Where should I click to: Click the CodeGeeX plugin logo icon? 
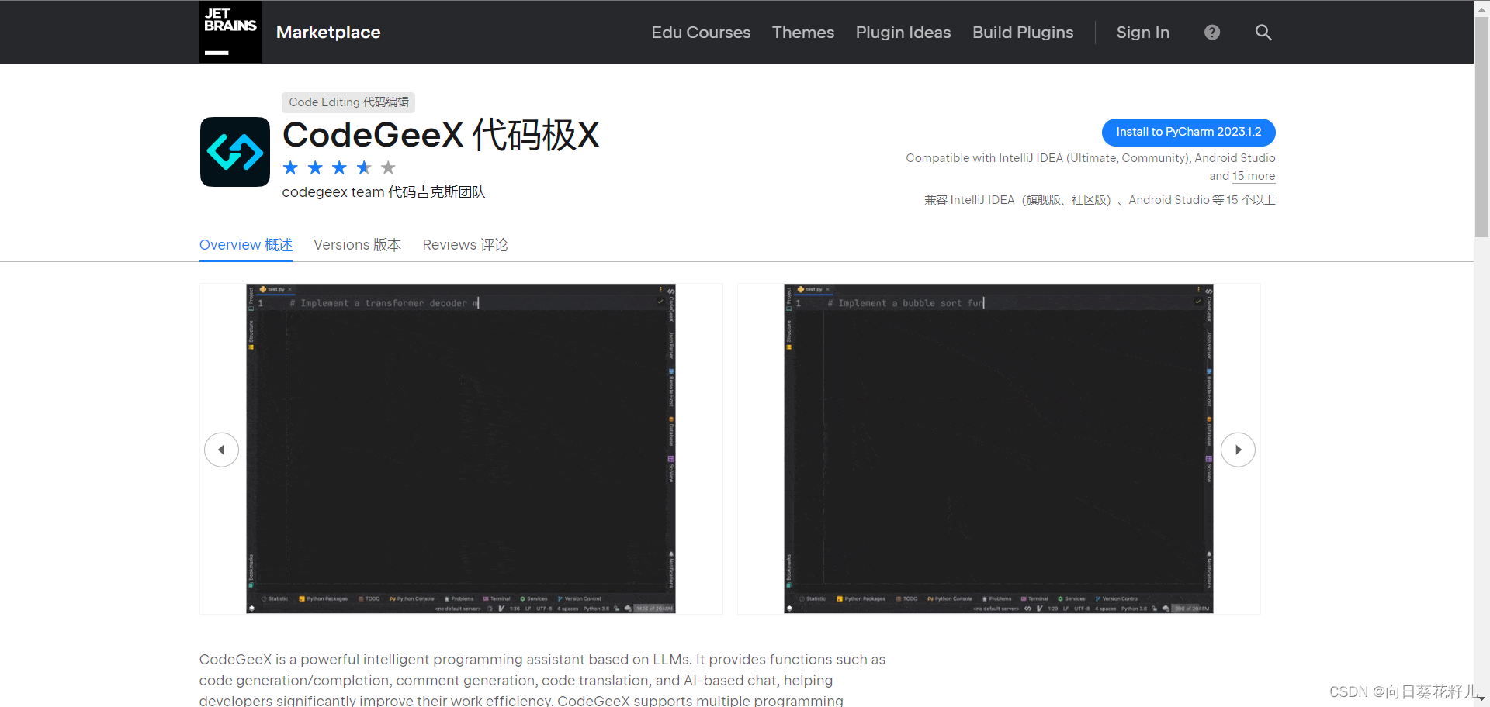(235, 152)
